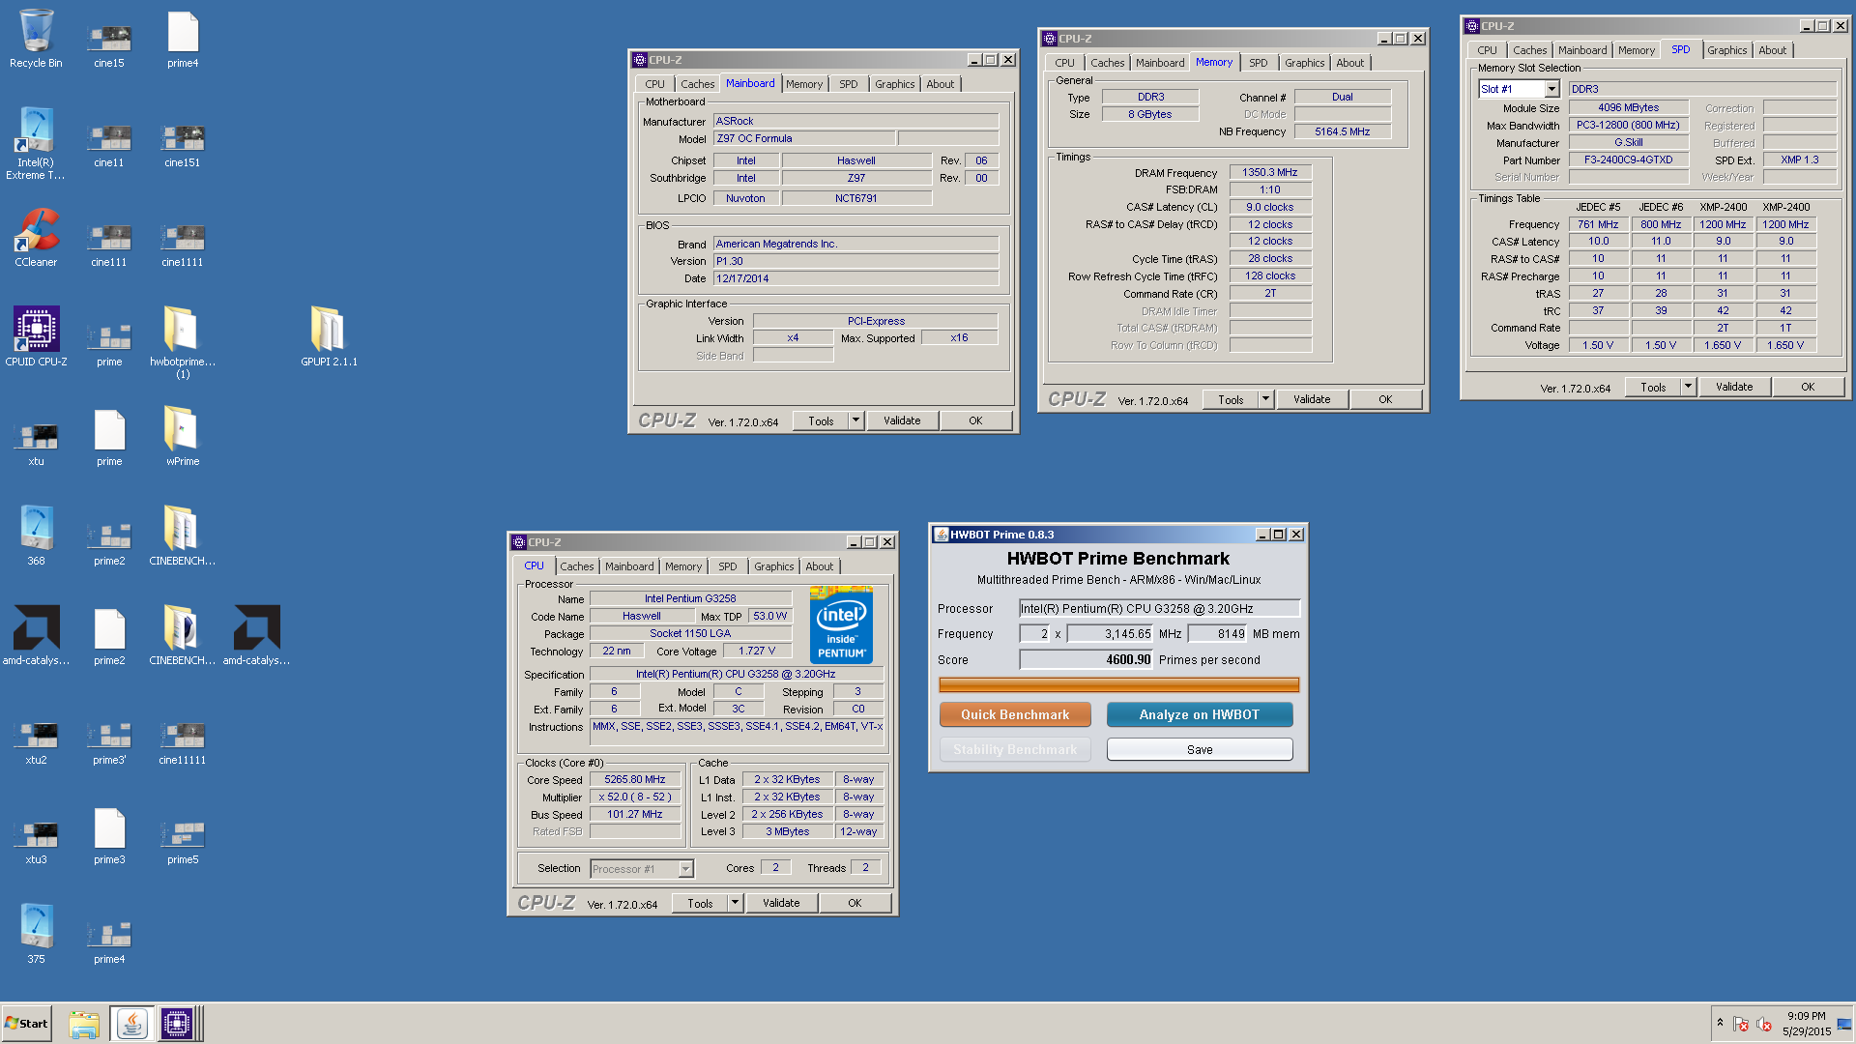
Task: Open the CPUID CPU-Z desktop shortcut
Action: (x=36, y=336)
